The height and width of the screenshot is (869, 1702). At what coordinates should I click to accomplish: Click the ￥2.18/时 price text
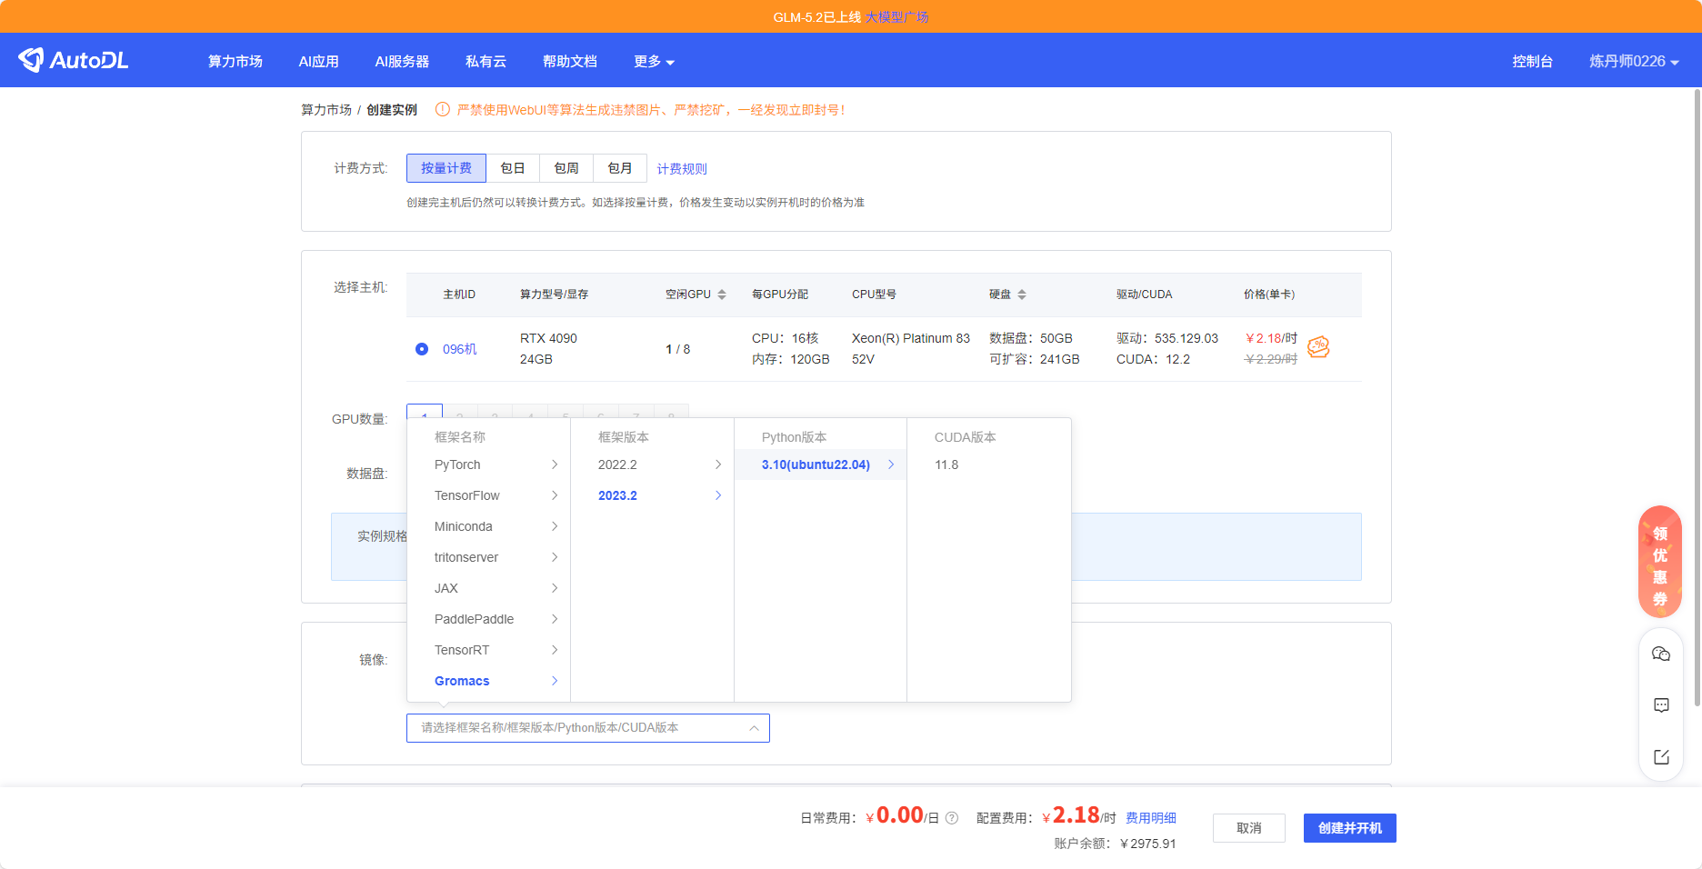[x=1271, y=338]
